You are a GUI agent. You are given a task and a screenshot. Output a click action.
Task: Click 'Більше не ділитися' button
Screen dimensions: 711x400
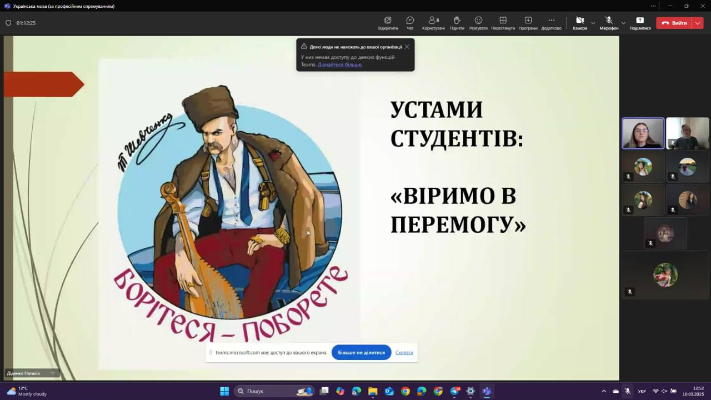click(361, 352)
